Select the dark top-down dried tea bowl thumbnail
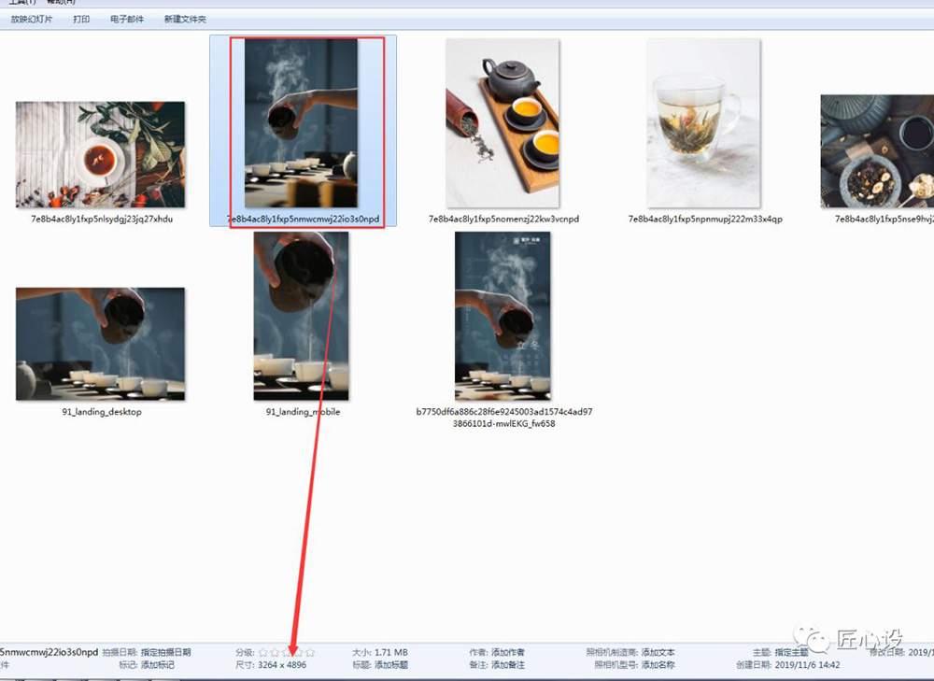Image resolution: width=934 pixels, height=681 pixels. click(x=877, y=150)
